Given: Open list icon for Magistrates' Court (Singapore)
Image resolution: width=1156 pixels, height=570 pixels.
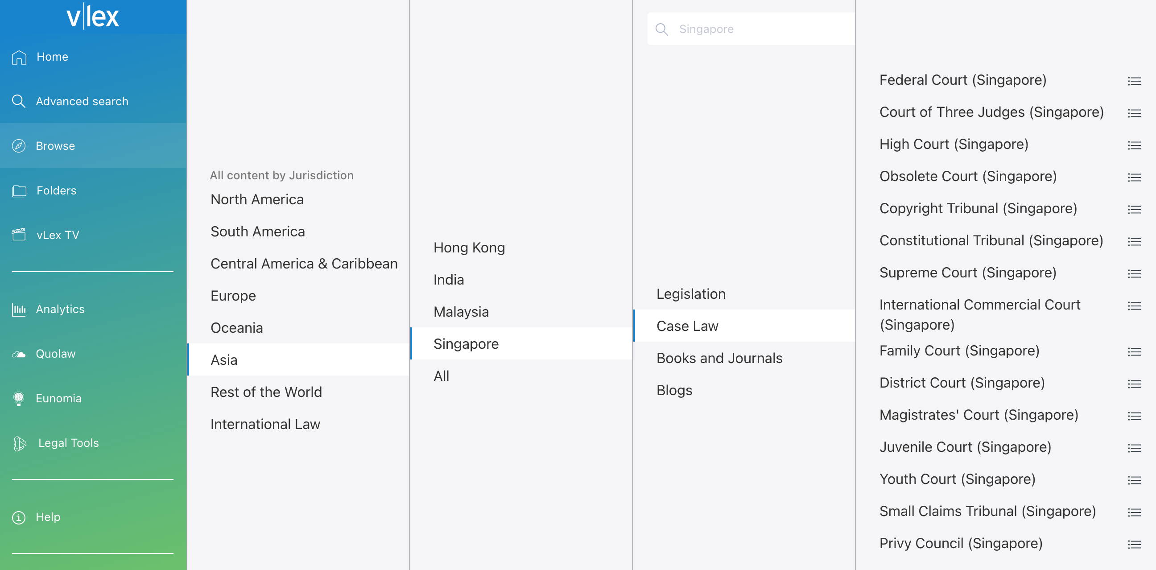Looking at the screenshot, I should pyautogui.click(x=1134, y=416).
